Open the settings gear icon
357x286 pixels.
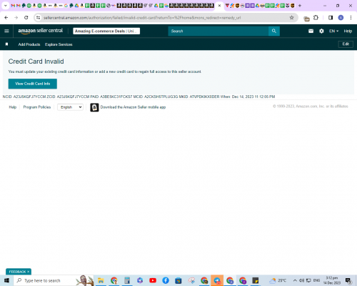tap(321, 31)
